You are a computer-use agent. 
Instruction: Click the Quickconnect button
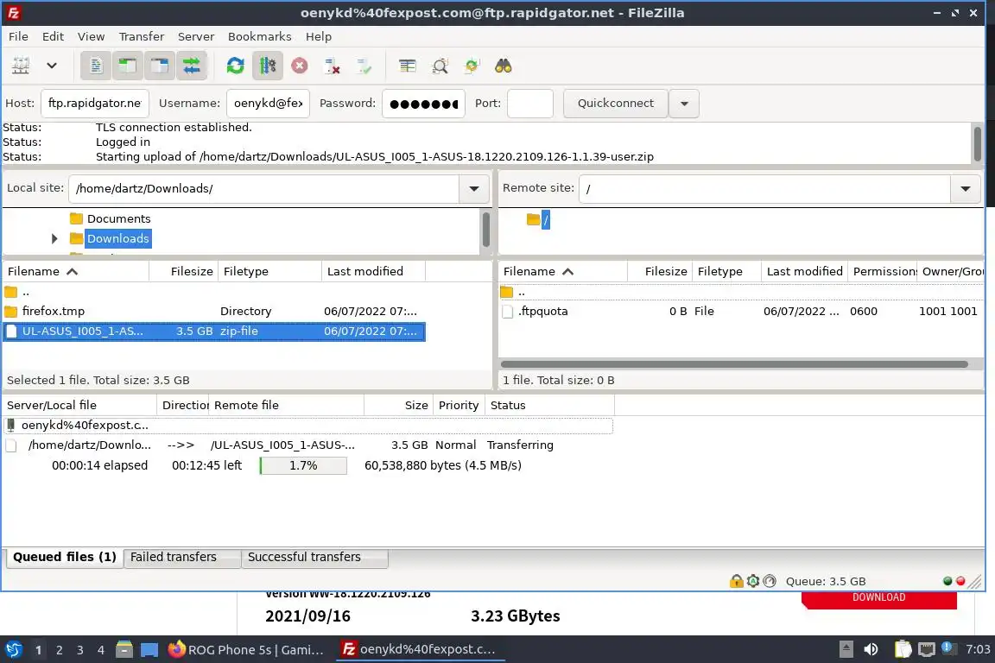tap(615, 104)
